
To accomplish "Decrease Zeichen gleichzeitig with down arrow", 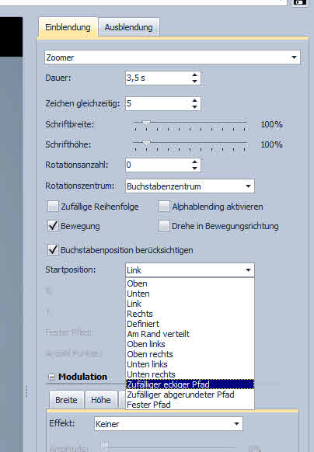I will (x=195, y=107).
